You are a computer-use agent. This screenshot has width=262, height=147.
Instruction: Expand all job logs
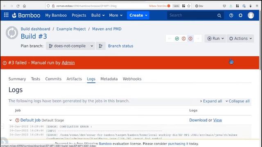point(211,101)
